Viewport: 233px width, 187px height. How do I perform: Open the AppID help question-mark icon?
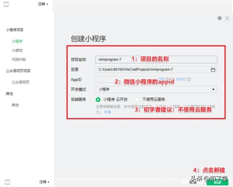[189, 79]
